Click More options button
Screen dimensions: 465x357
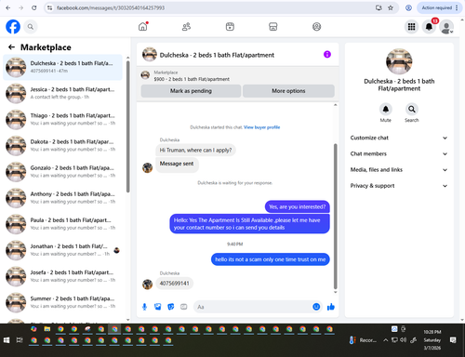288,91
